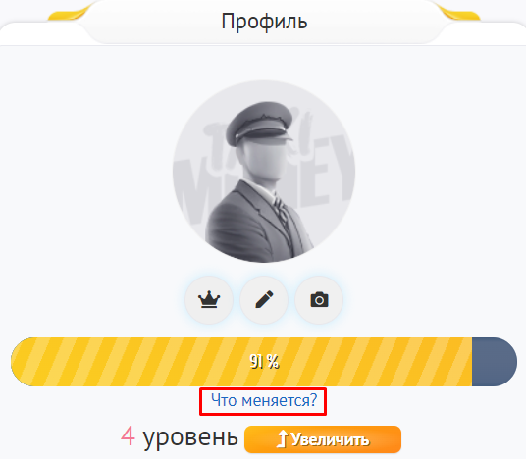Open the crown status icon button
This screenshot has width=526, height=459.
click(209, 300)
